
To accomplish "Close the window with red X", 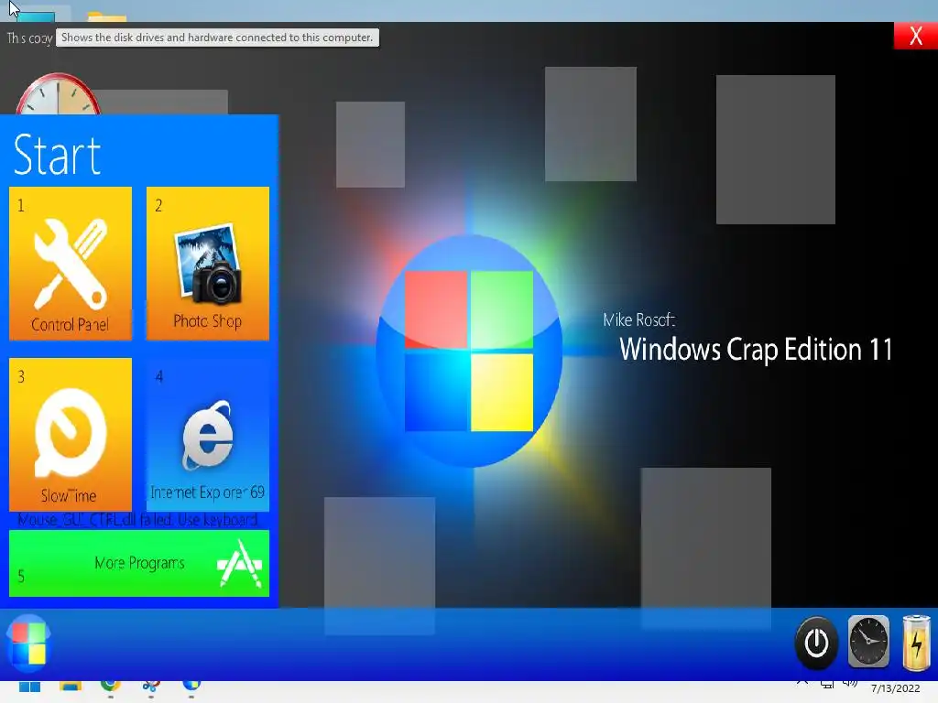I will coord(915,36).
